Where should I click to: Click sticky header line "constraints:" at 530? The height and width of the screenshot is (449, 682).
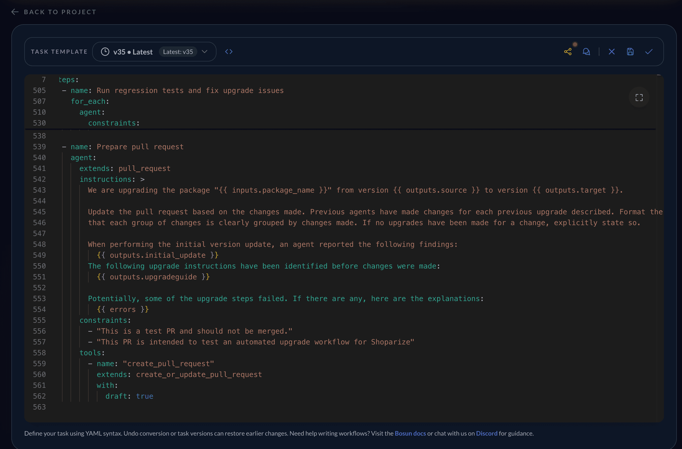[113, 123]
